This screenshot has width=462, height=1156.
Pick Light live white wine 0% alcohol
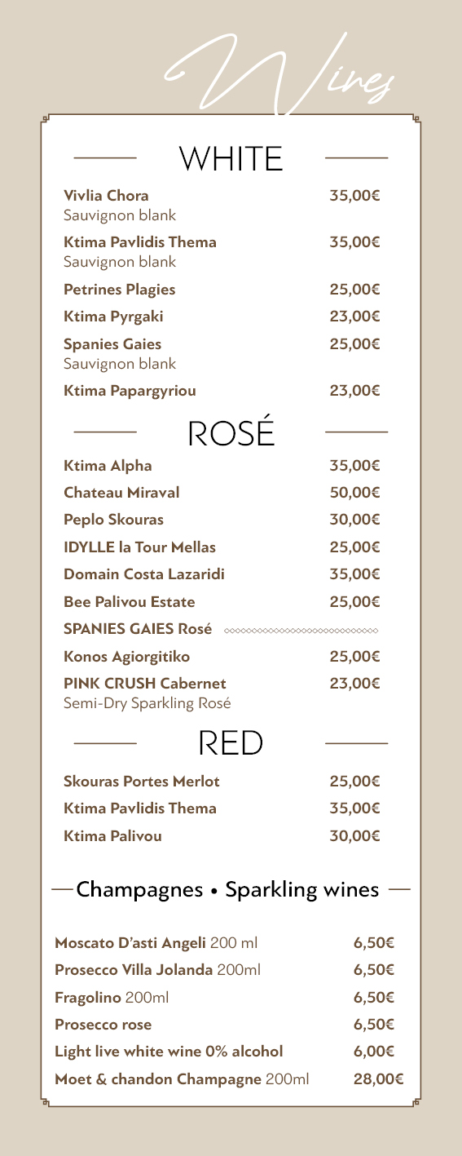(169, 1051)
